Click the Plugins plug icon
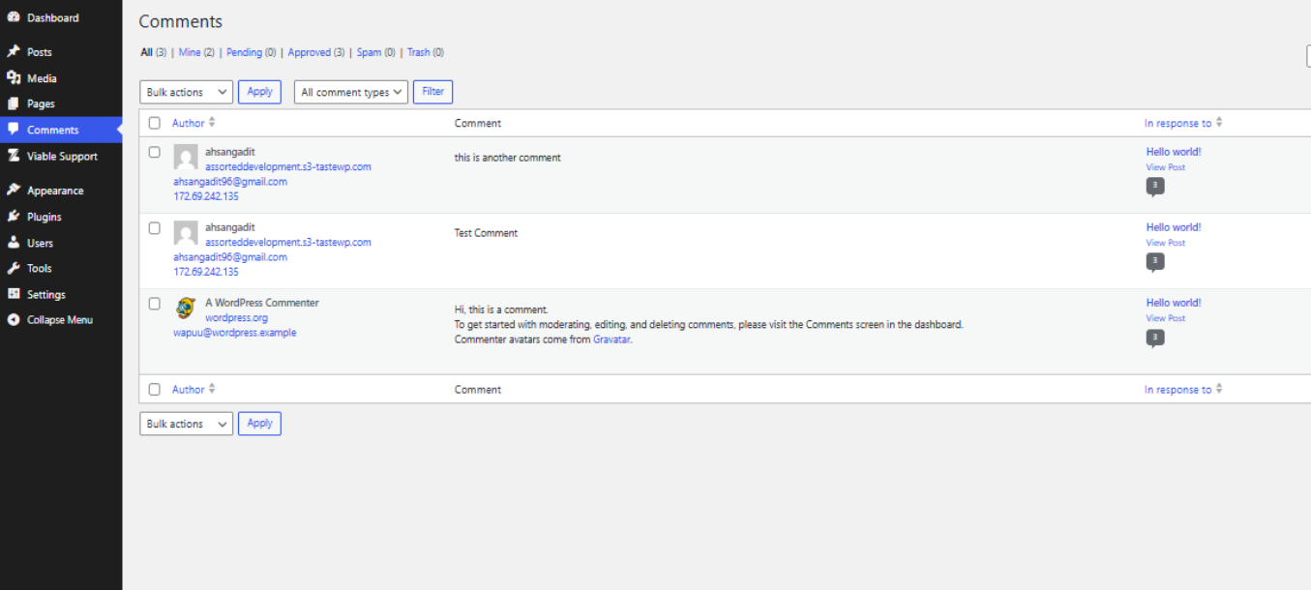 14,217
